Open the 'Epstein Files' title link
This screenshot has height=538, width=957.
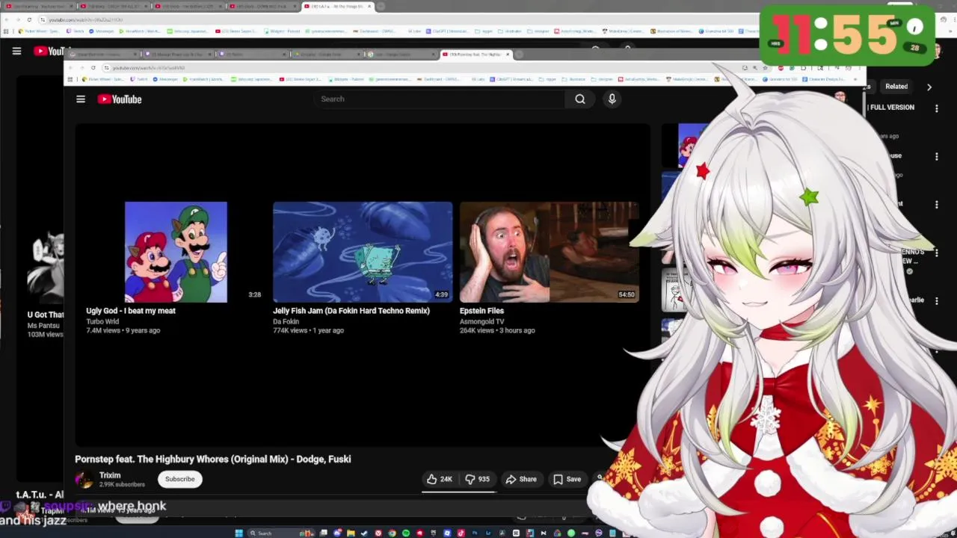[481, 311]
